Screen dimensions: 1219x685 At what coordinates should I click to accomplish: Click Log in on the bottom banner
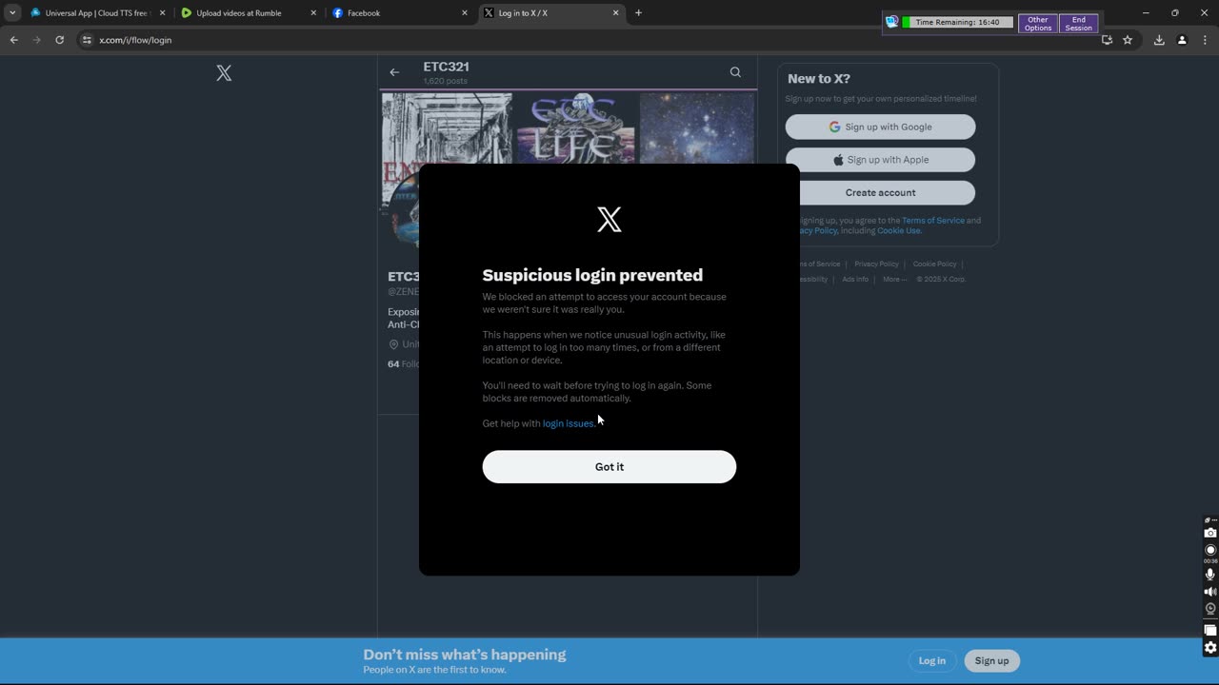coord(932,661)
